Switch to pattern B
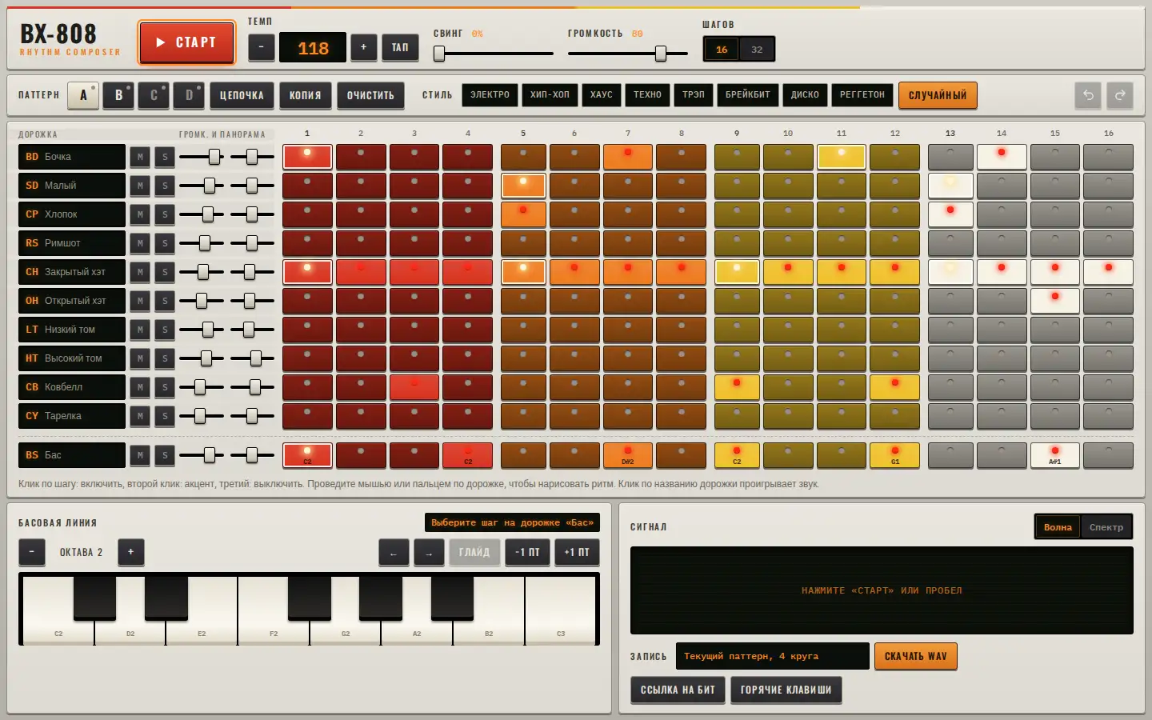1152x720 pixels. 118,95
